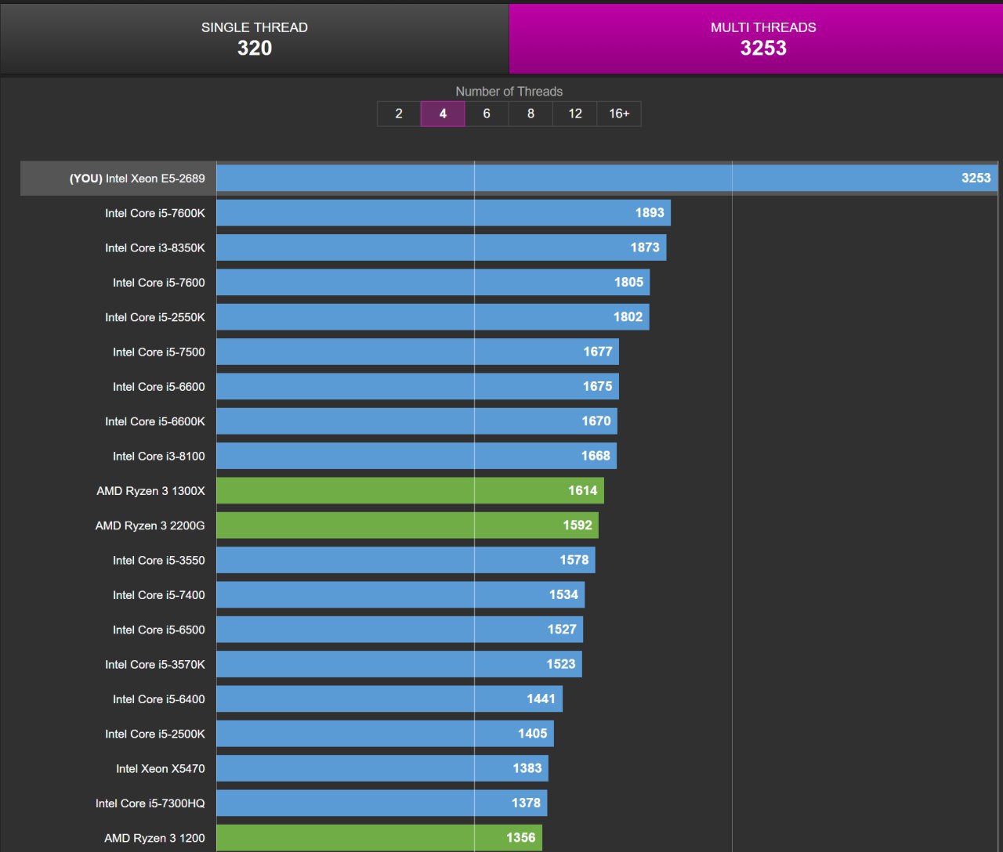
Task: Select the 1670 bar score
Action: tap(596, 421)
